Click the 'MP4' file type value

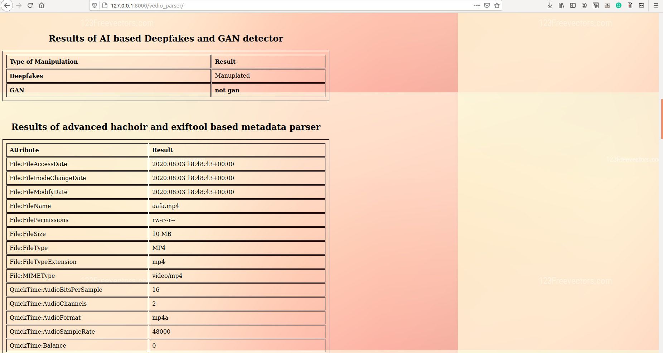tap(159, 248)
